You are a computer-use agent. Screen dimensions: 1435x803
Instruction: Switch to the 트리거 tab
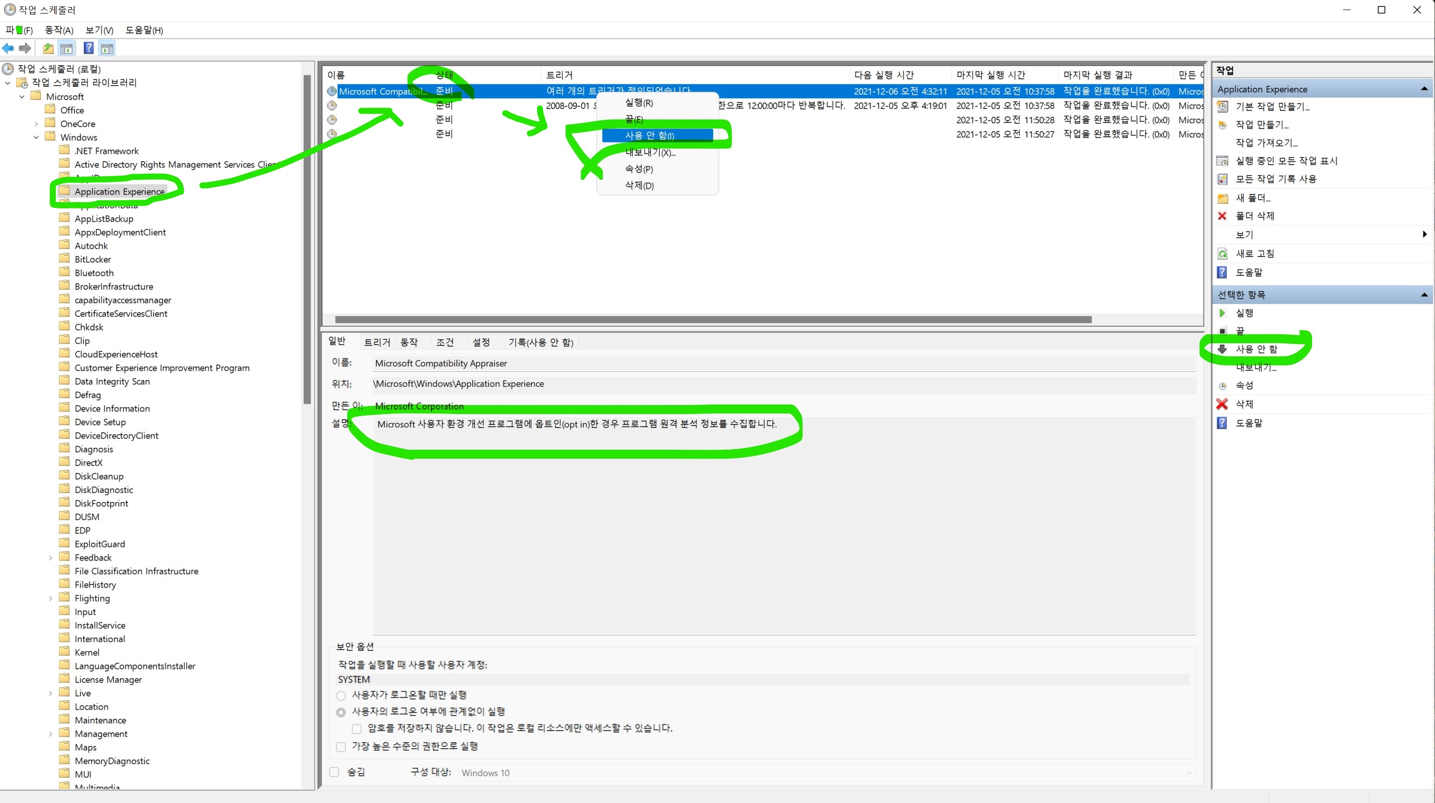377,342
